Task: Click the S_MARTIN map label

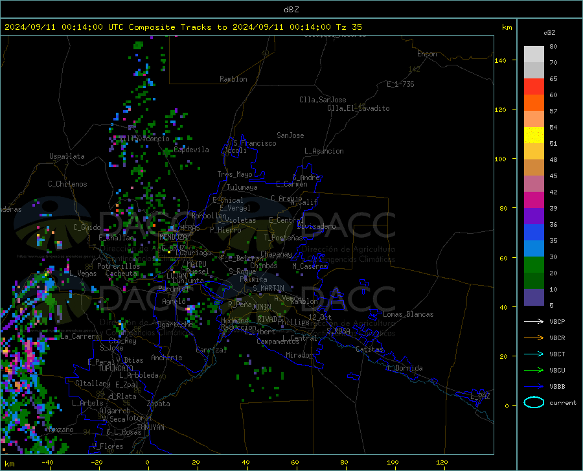Action: click(268, 288)
